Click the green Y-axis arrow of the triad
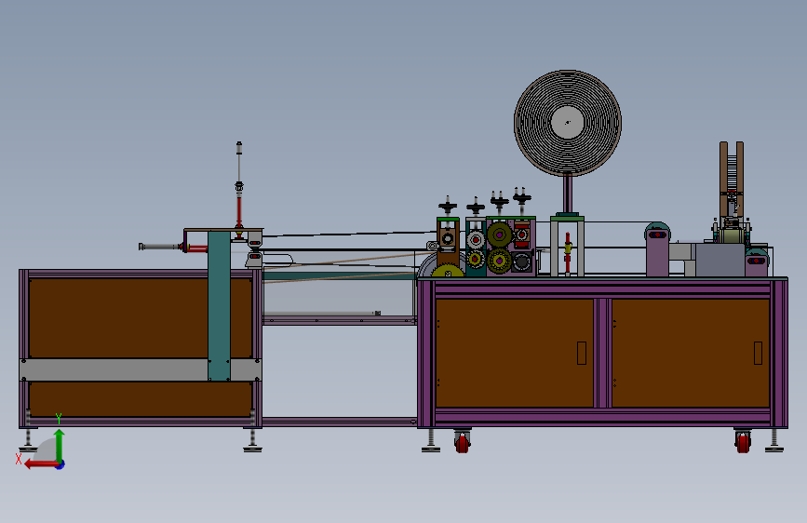 pos(60,445)
